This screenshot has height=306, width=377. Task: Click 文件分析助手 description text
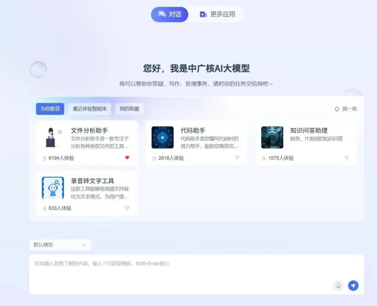(100, 143)
